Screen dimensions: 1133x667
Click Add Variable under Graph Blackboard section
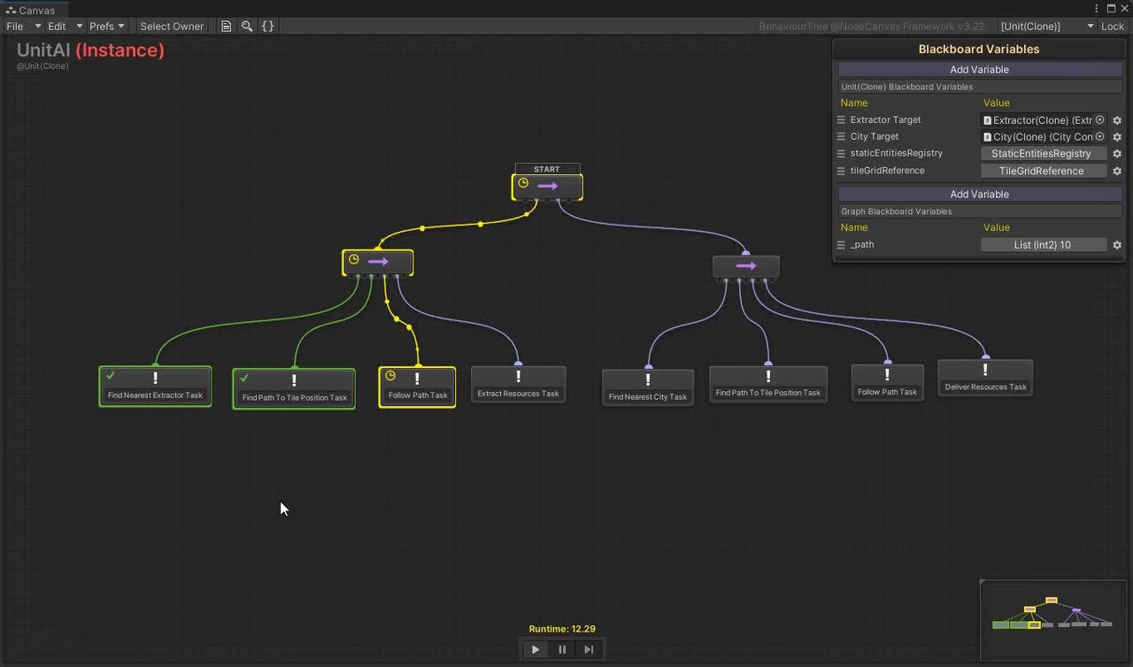pos(979,194)
